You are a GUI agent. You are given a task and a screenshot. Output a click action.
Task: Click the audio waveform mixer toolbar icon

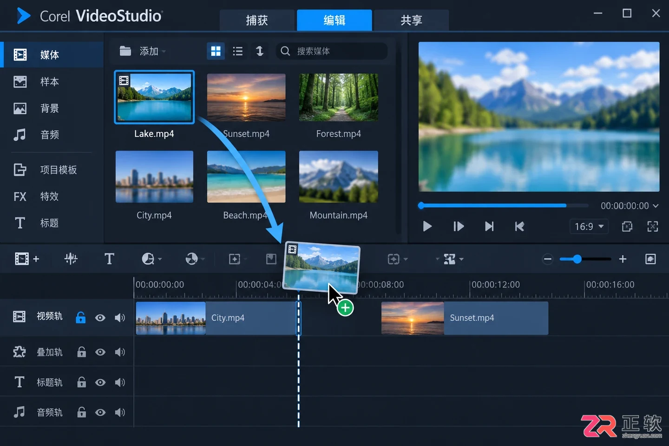point(71,259)
